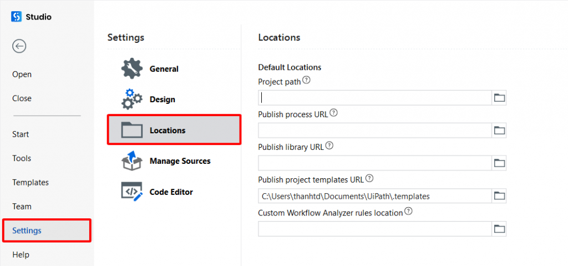Focus the Publish library URL field
This screenshot has width=568, height=266.
375,163
